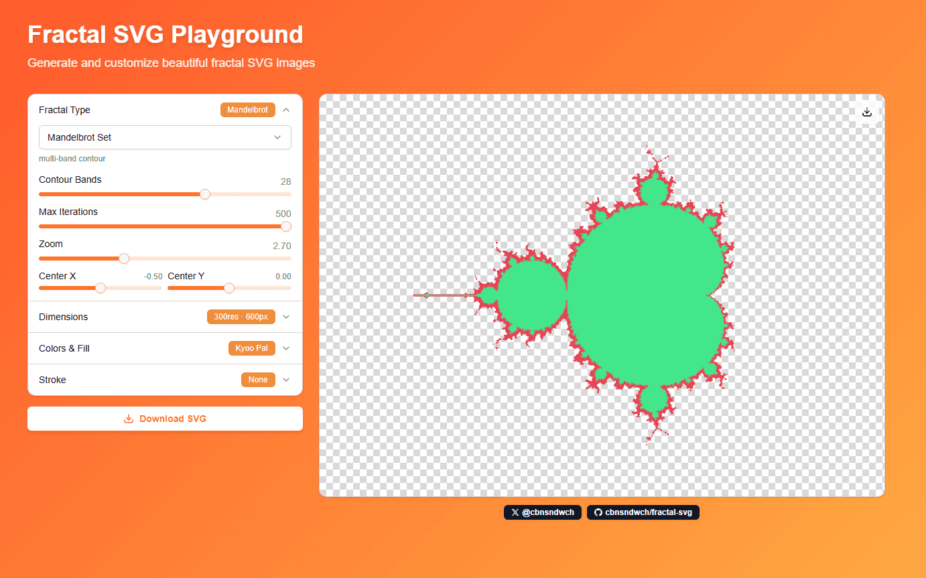Click the Zoom slider handle

tap(123, 258)
